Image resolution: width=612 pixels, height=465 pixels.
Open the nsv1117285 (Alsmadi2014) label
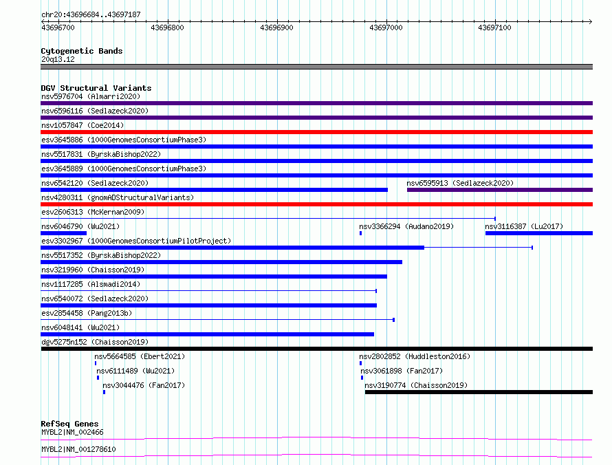[91, 284]
